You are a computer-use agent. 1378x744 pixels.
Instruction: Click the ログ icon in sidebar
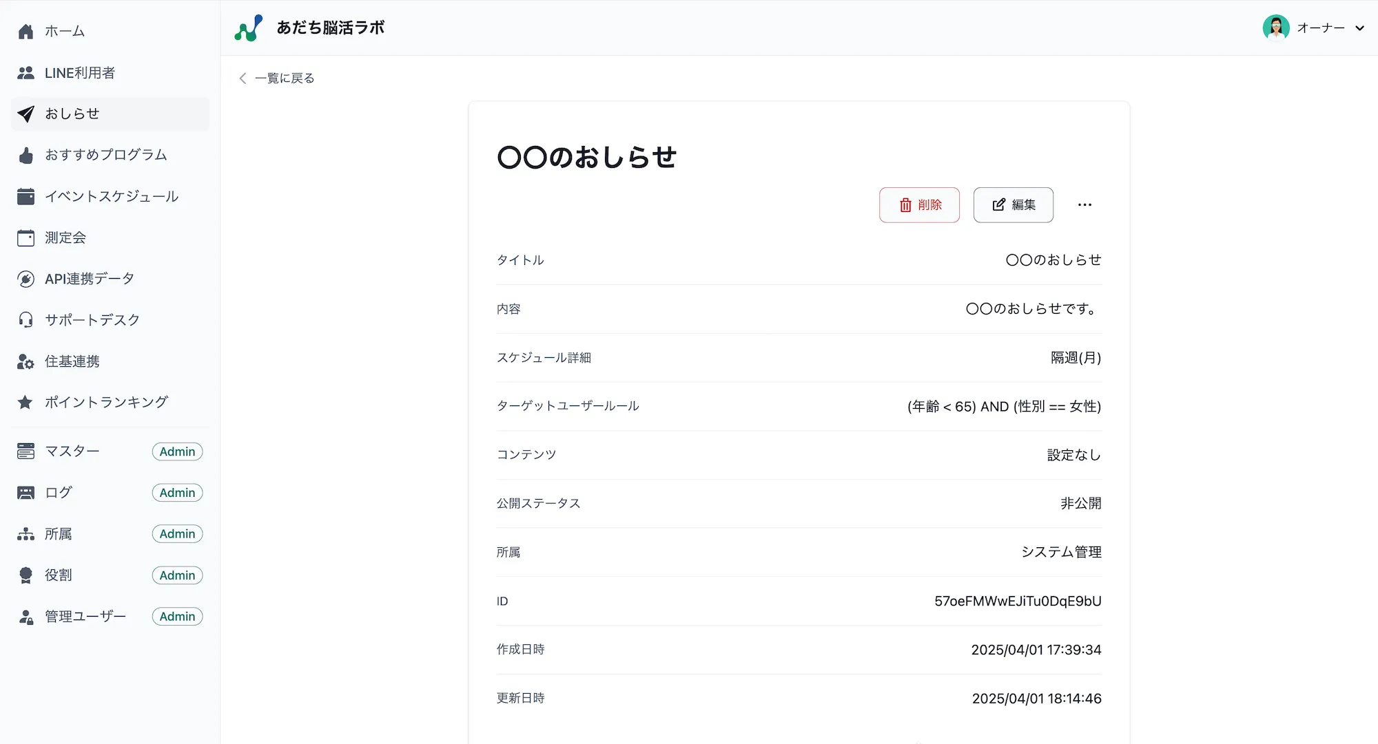[25, 493]
